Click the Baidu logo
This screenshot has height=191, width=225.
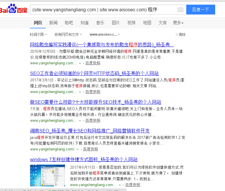[14, 9]
